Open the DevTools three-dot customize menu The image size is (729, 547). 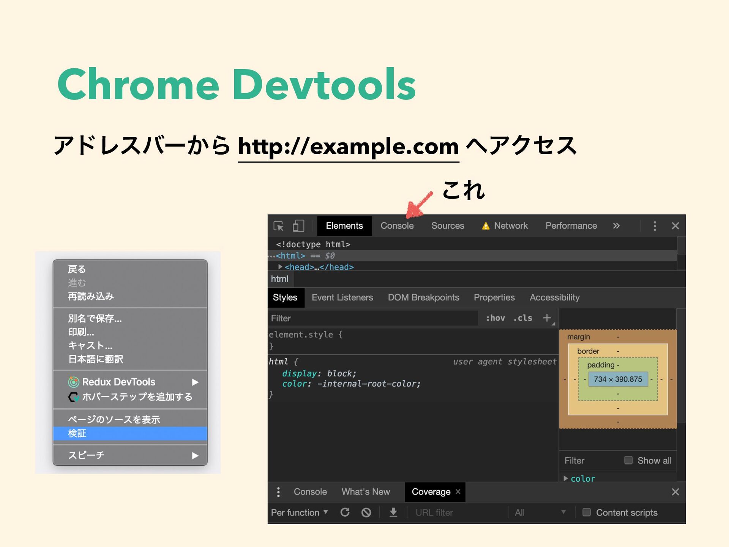[655, 226]
